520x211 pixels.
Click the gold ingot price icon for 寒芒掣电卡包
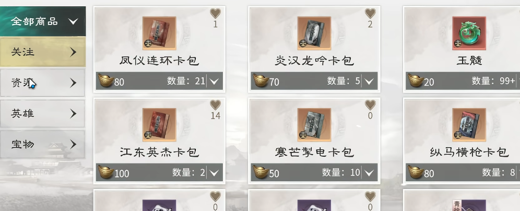[261, 172]
